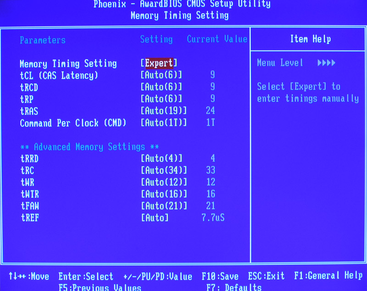Select Command Per Clock Auto(1T) setting
The height and width of the screenshot is (291, 367).
(x=164, y=123)
